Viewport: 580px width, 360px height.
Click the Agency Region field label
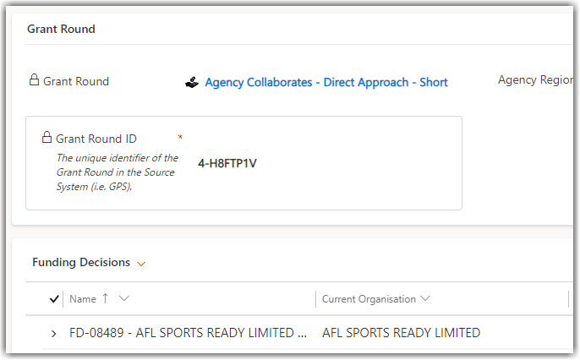click(x=535, y=79)
